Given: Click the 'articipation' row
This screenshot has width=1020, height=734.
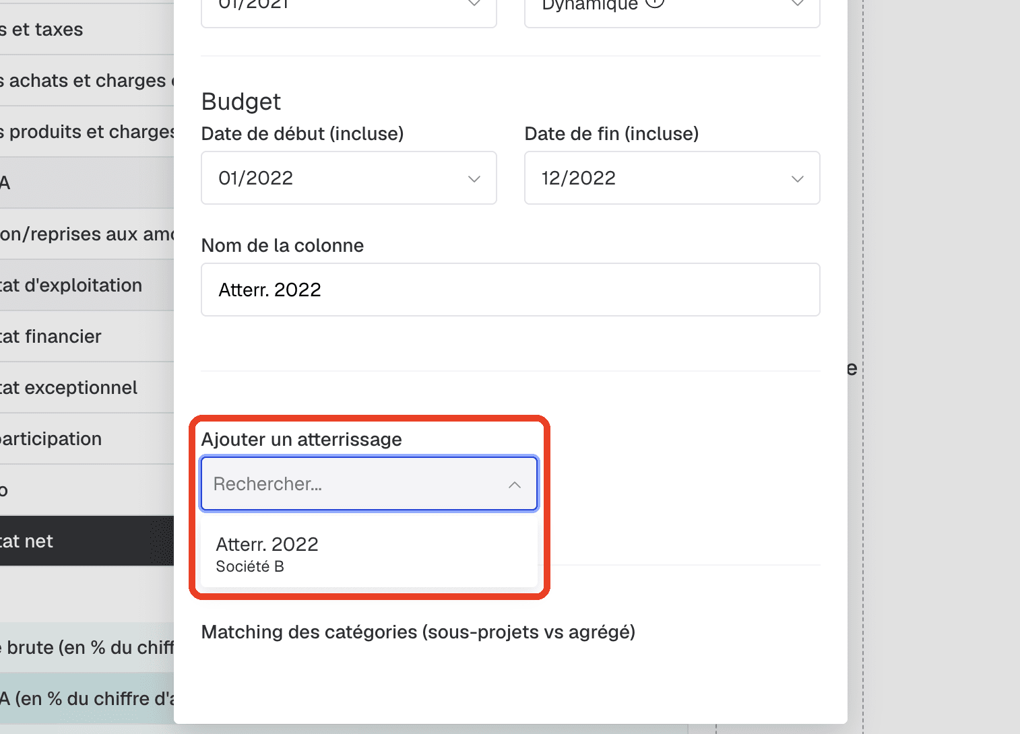Looking at the screenshot, I should 87,439.
